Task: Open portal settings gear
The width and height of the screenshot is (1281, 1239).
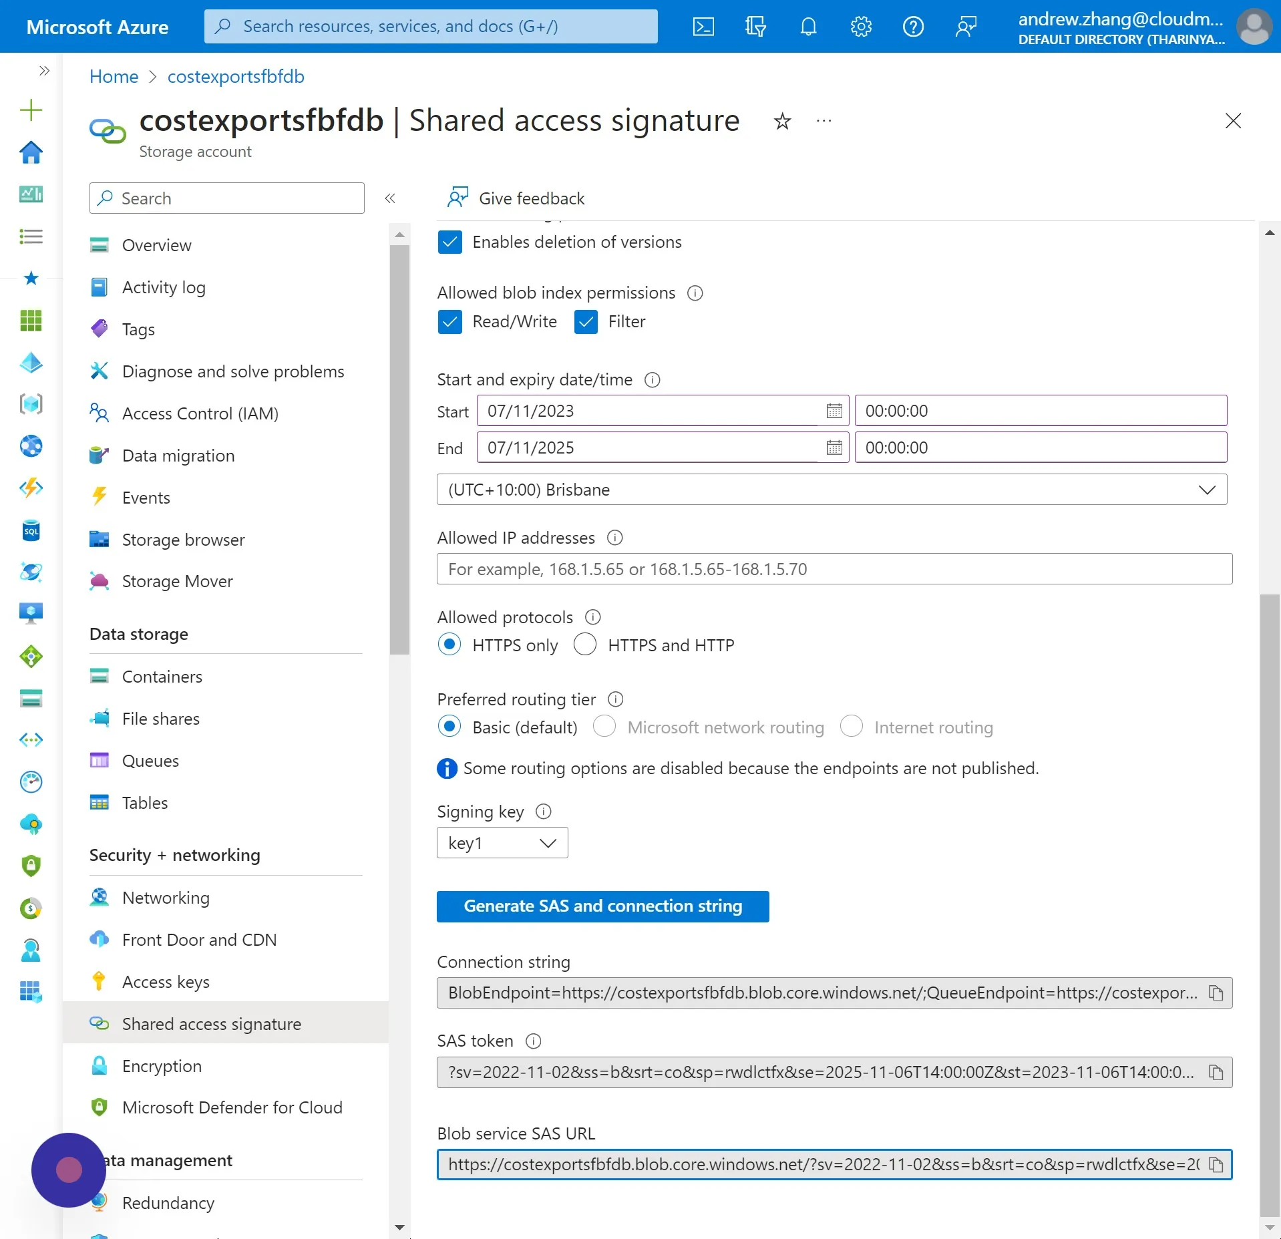Action: coord(861,27)
